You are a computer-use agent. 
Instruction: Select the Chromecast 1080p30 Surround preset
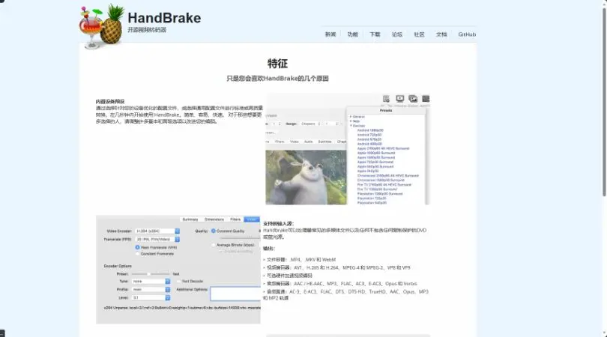(381, 180)
